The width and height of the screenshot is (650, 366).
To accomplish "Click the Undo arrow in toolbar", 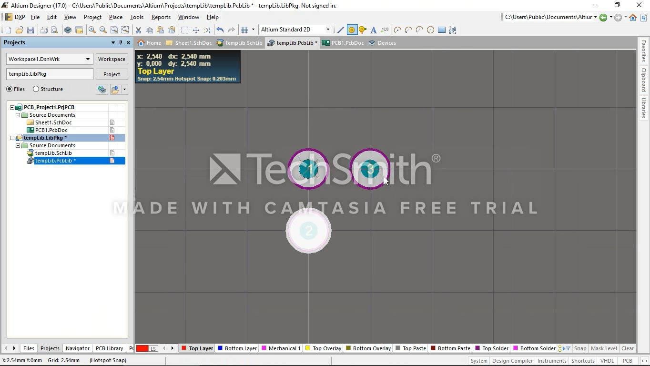I will (220, 30).
